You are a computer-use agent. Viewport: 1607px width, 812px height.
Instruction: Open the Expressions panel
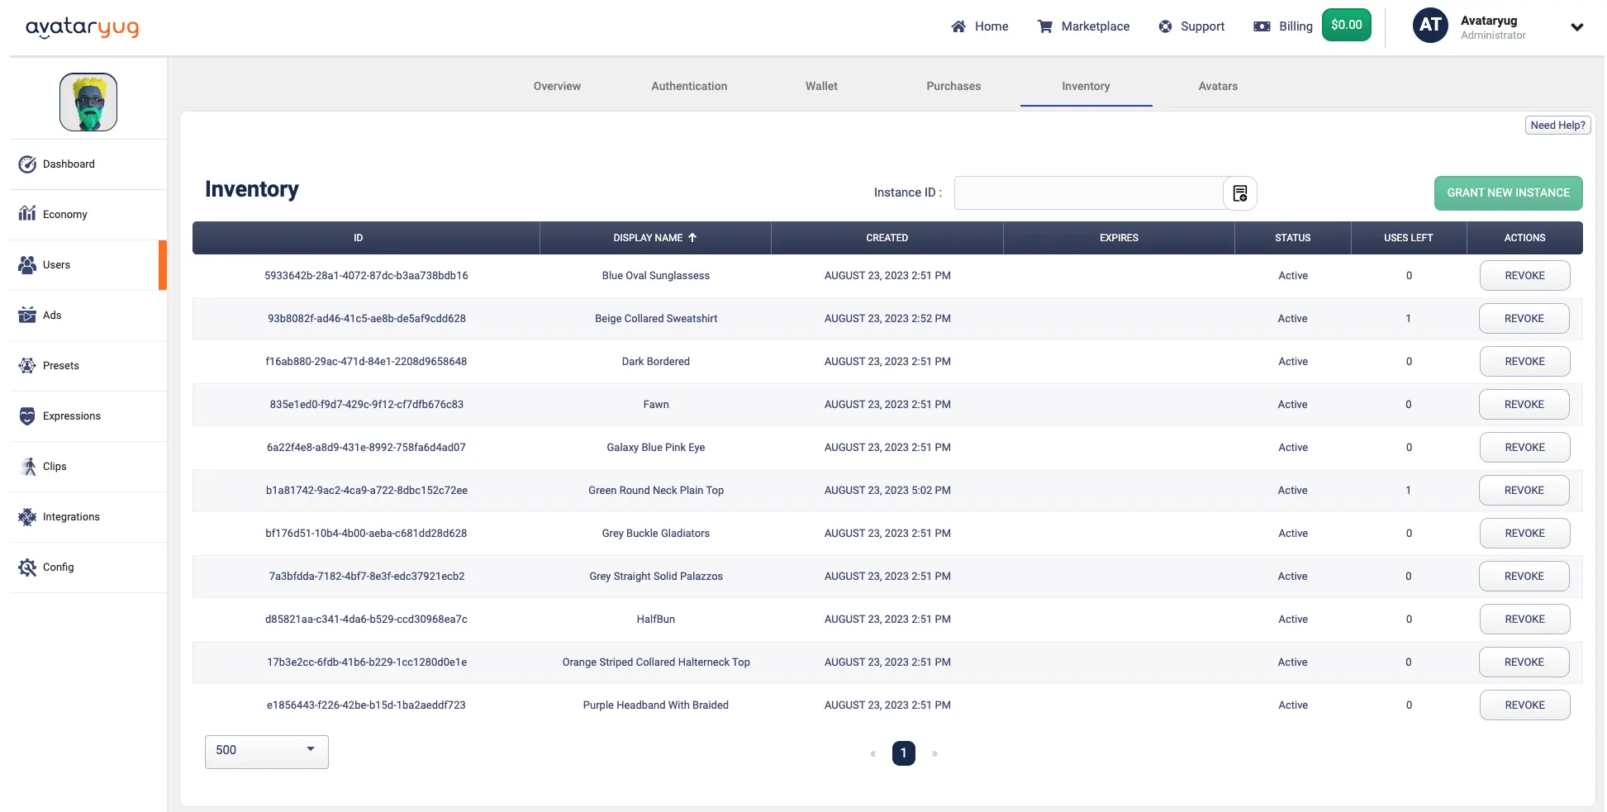[x=71, y=415]
